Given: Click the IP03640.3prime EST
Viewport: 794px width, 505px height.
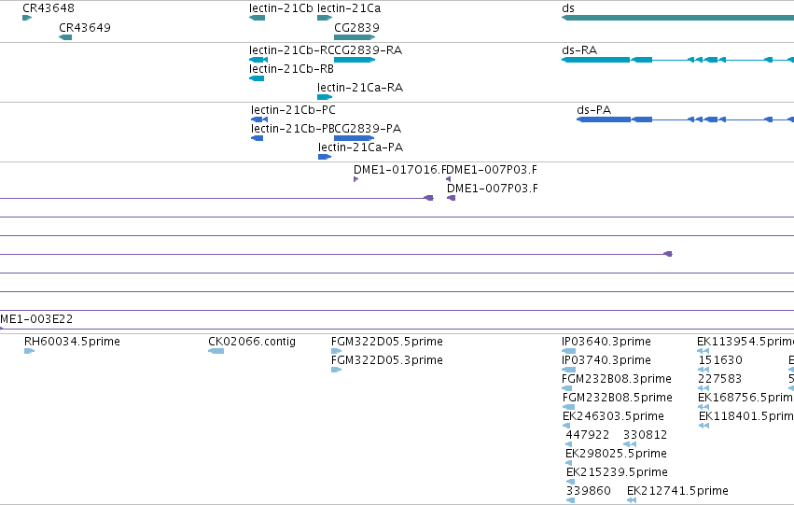Looking at the screenshot, I should [x=568, y=351].
